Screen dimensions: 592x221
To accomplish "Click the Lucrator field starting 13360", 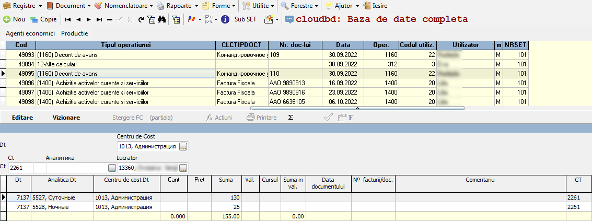I will tap(148, 168).
